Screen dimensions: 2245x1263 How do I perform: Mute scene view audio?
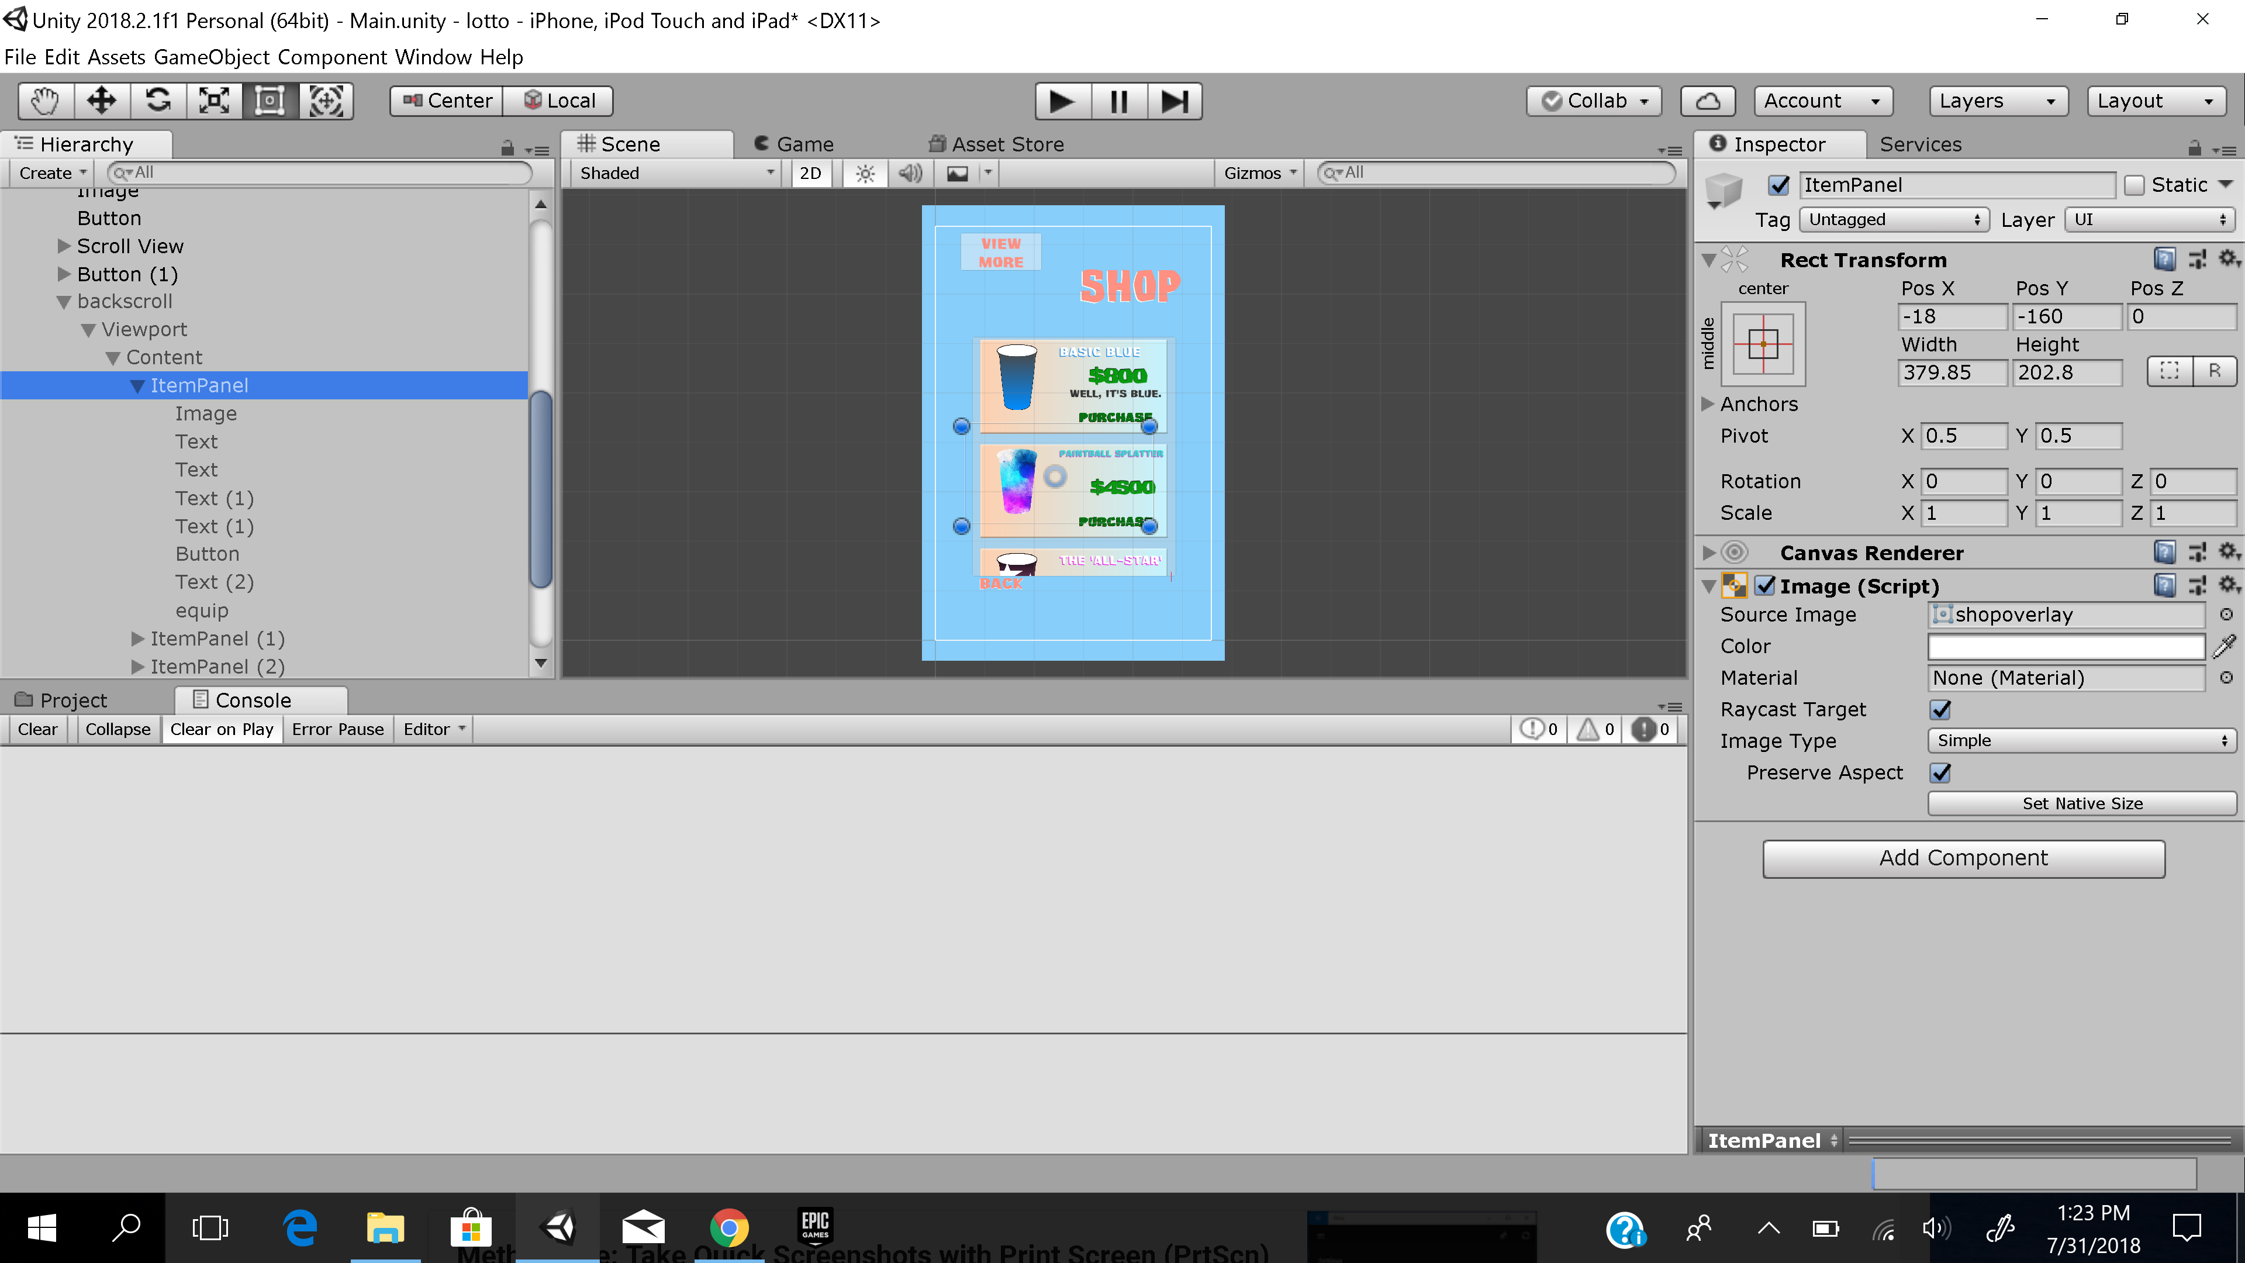point(910,172)
